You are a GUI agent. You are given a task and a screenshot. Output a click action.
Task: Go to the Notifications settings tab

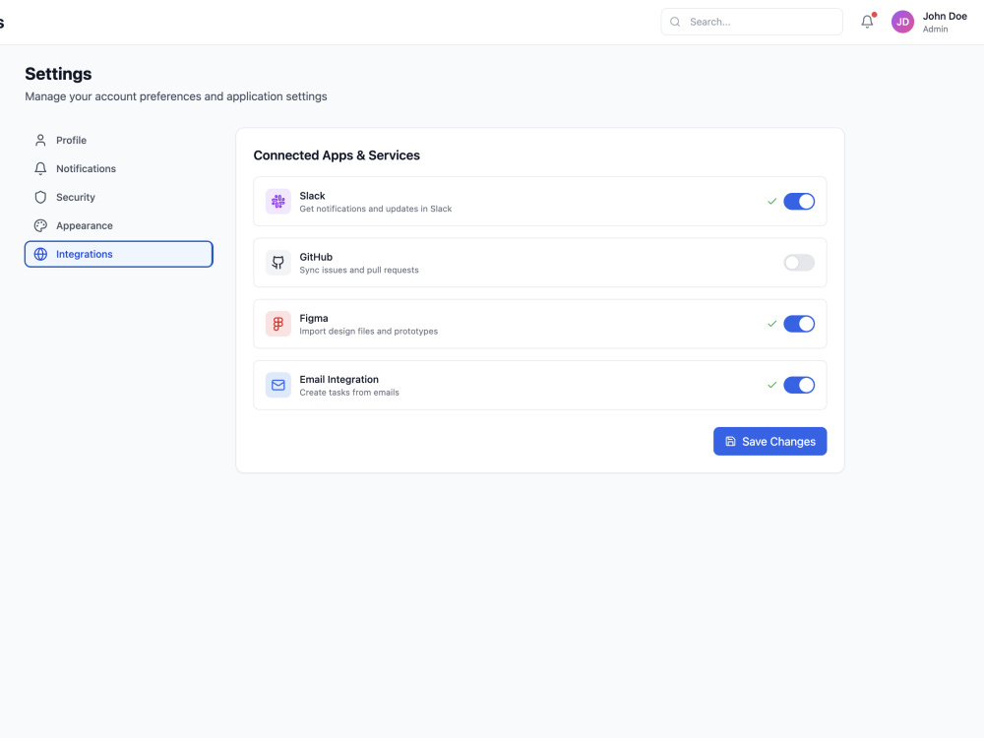coord(119,169)
